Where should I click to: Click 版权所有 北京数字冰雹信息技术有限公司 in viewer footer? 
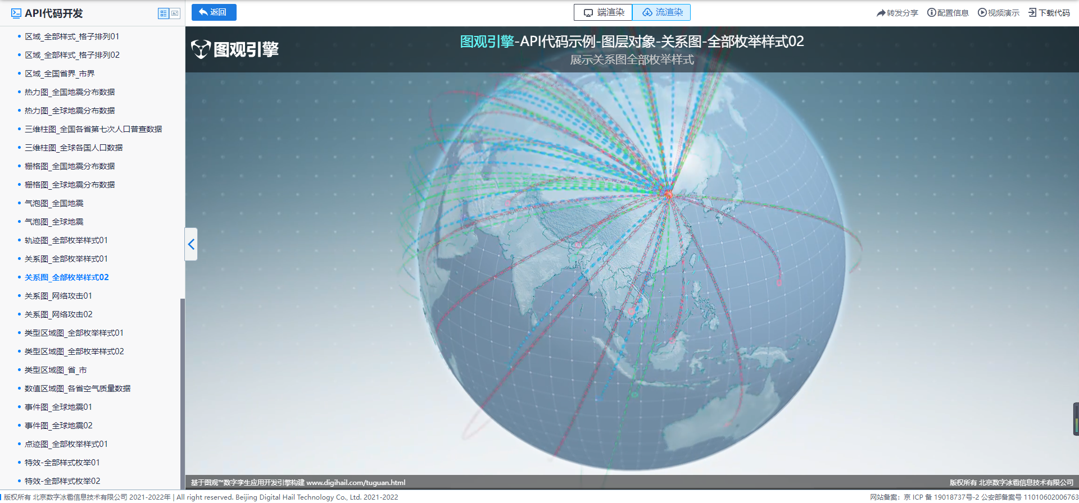tap(1012, 483)
